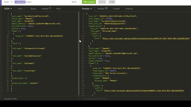Collapse the "relationship" object in response
Screen dimensions: 191x107
(85, 76)
